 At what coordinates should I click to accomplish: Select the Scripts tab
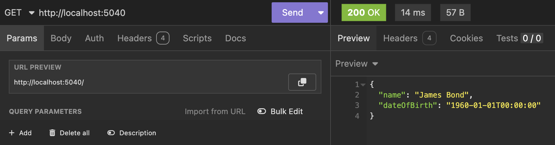pos(197,38)
